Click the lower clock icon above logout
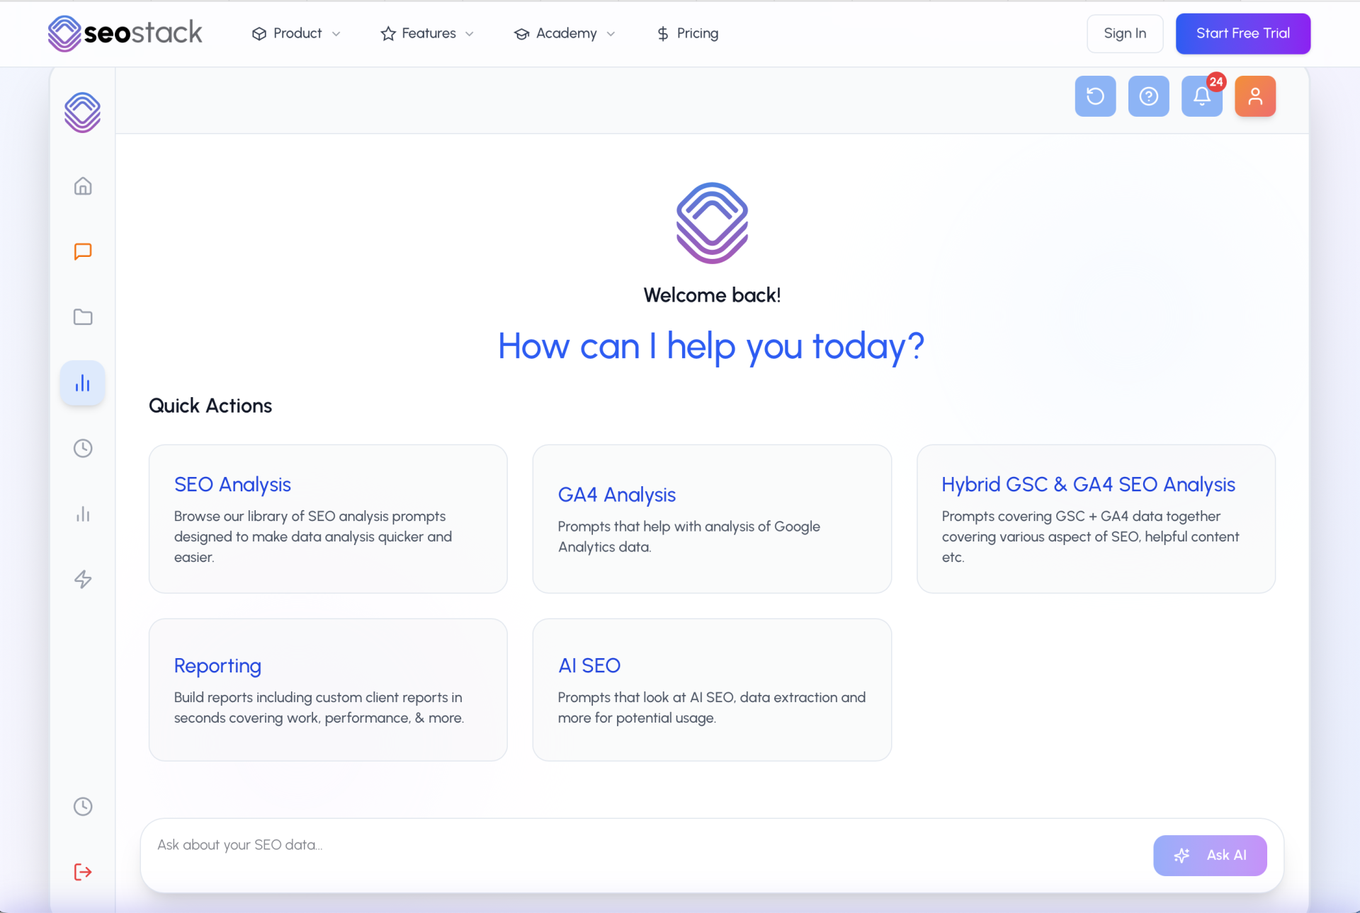This screenshot has width=1360, height=913. tap(83, 806)
